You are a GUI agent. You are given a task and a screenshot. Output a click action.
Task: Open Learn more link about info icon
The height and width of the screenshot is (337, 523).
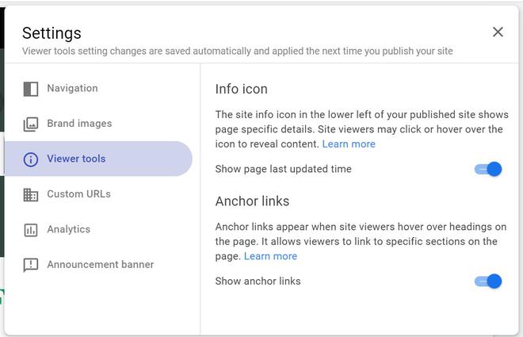[x=349, y=144]
